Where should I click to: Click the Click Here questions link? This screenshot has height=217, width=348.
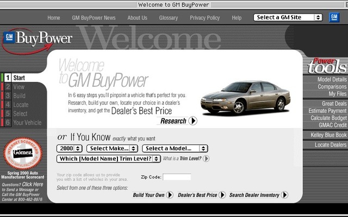33,184
